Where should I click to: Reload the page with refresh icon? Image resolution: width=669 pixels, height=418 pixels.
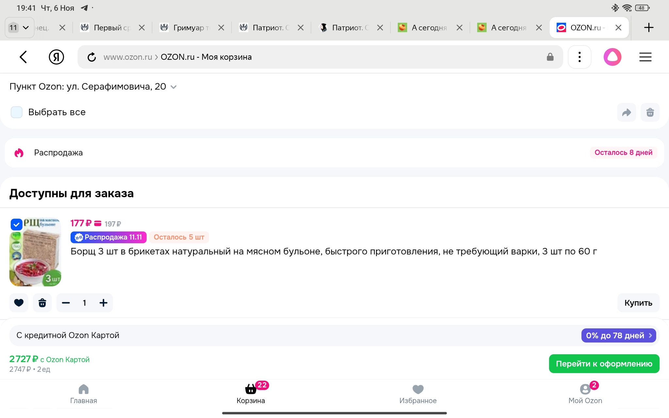[x=92, y=57]
